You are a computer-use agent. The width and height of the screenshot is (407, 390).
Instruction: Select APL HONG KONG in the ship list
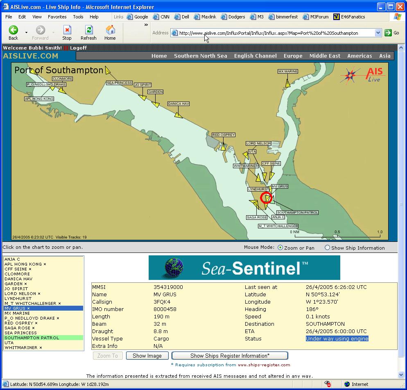(43, 264)
